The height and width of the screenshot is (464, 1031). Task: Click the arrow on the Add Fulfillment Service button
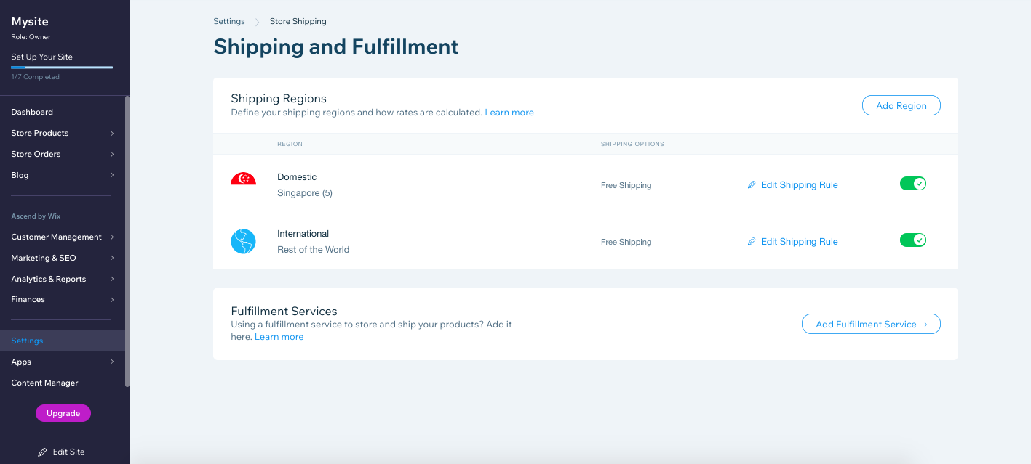[x=925, y=325]
